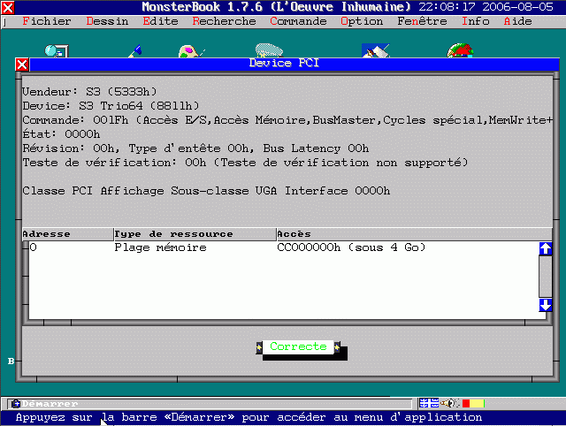Viewport: 566px width, 426px height.
Task: Open the Aide menu
Action: click(x=517, y=21)
